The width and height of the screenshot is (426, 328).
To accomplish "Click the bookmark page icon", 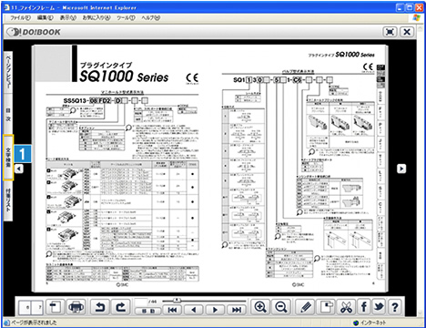I will coord(55,307).
